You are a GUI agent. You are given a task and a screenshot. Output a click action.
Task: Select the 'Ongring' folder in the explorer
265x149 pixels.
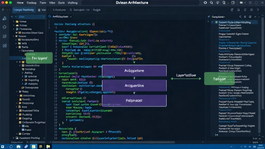coord(27,118)
